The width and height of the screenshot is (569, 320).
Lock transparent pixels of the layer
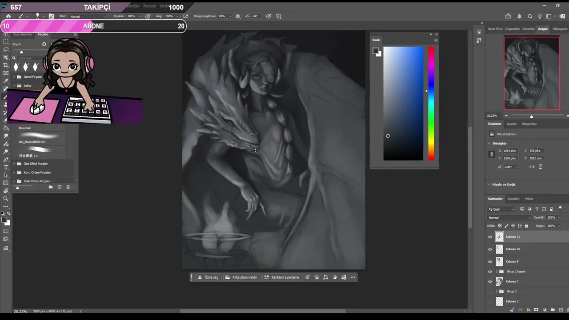[x=499, y=226]
